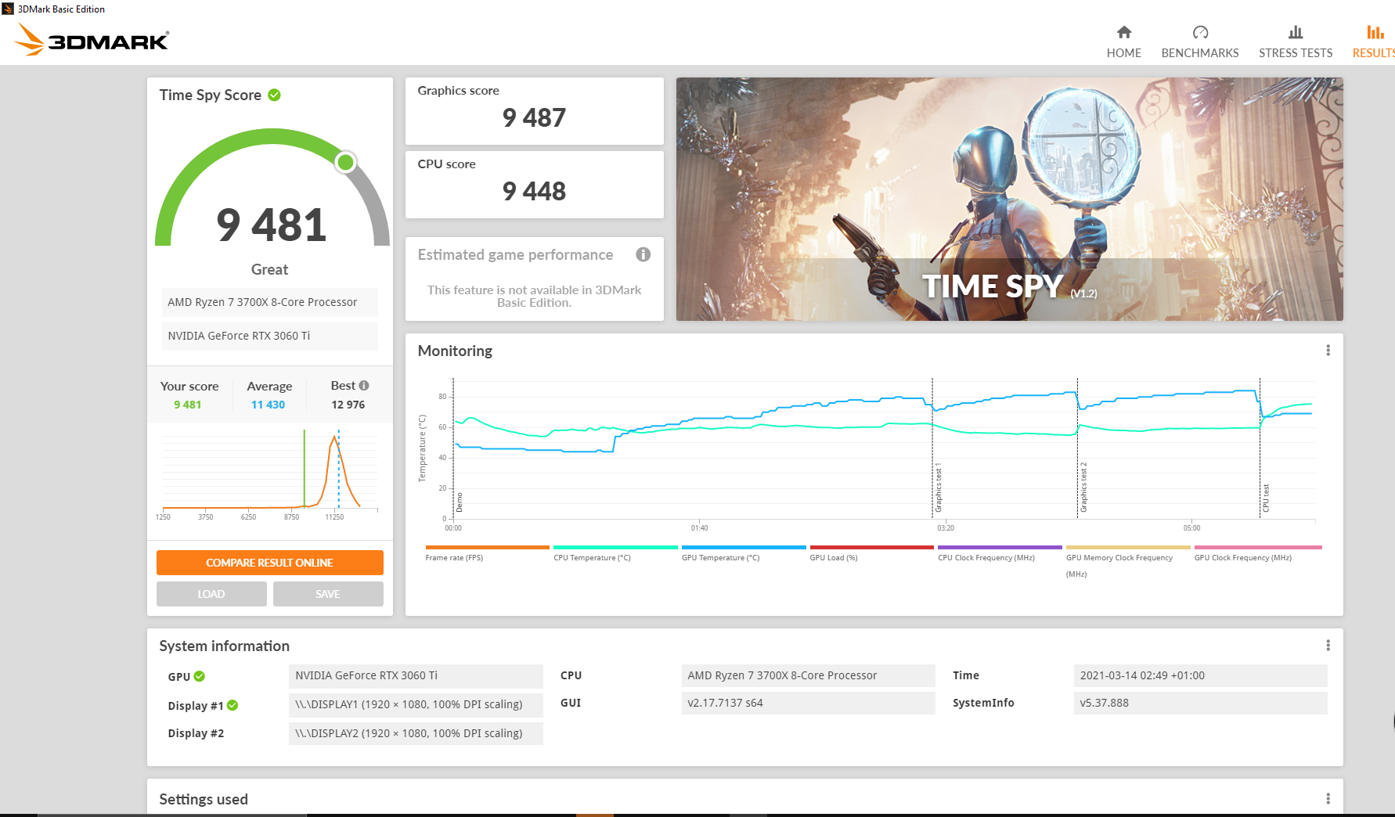Viewport: 1395px width, 817px height.
Task: Click the Graphics score value 9 487
Action: (x=534, y=117)
